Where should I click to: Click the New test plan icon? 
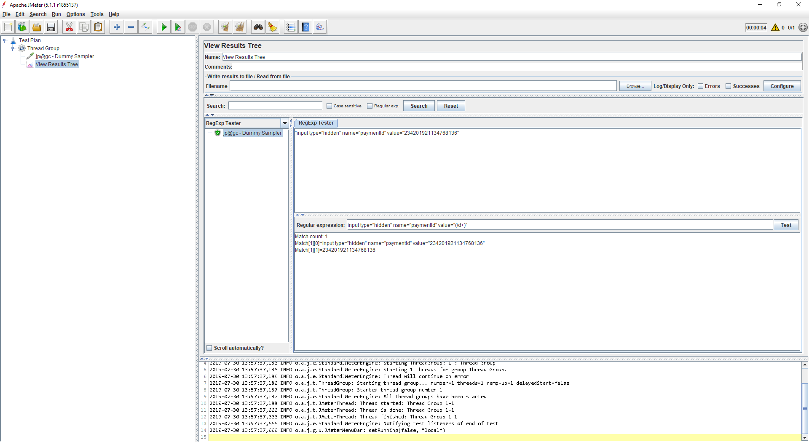click(x=8, y=27)
